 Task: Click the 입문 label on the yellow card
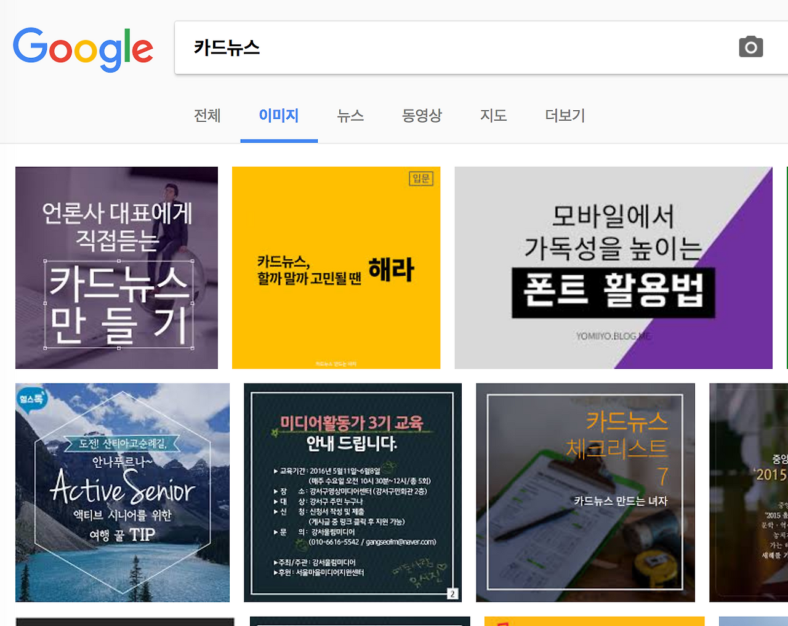(x=420, y=179)
